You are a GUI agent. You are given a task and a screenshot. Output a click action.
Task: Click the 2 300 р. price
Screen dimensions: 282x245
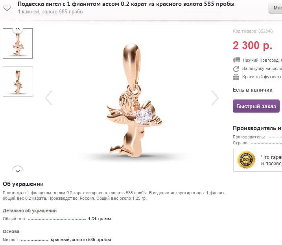(x=253, y=45)
